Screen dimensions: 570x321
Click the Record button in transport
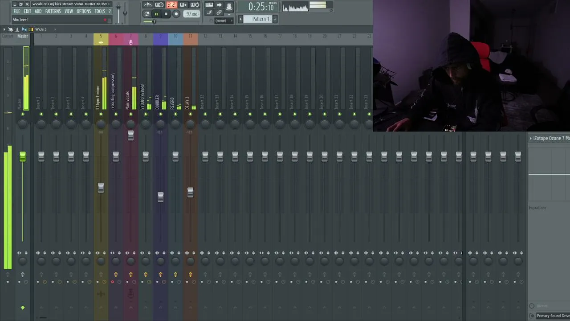click(176, 14)
